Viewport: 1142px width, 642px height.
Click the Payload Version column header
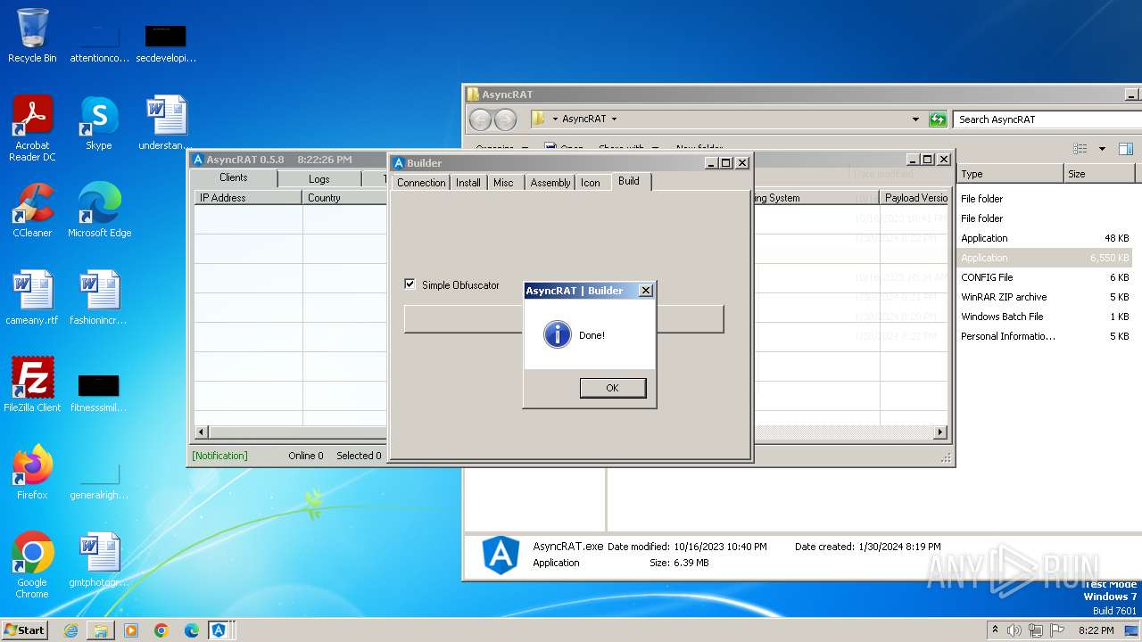tap(914, 198)
